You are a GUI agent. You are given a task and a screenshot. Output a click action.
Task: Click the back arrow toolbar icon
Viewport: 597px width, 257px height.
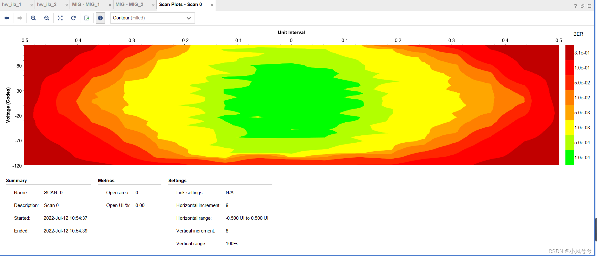coord(6,18)
